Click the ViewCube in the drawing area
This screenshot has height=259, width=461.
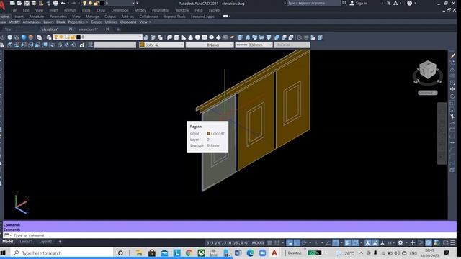(x=427, y=71)
